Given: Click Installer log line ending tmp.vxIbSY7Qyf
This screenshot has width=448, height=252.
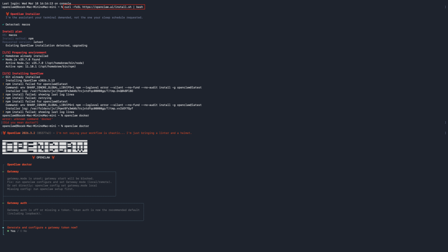Looking at the screenshot, I should pyautogui.click(x=69, y=108).
